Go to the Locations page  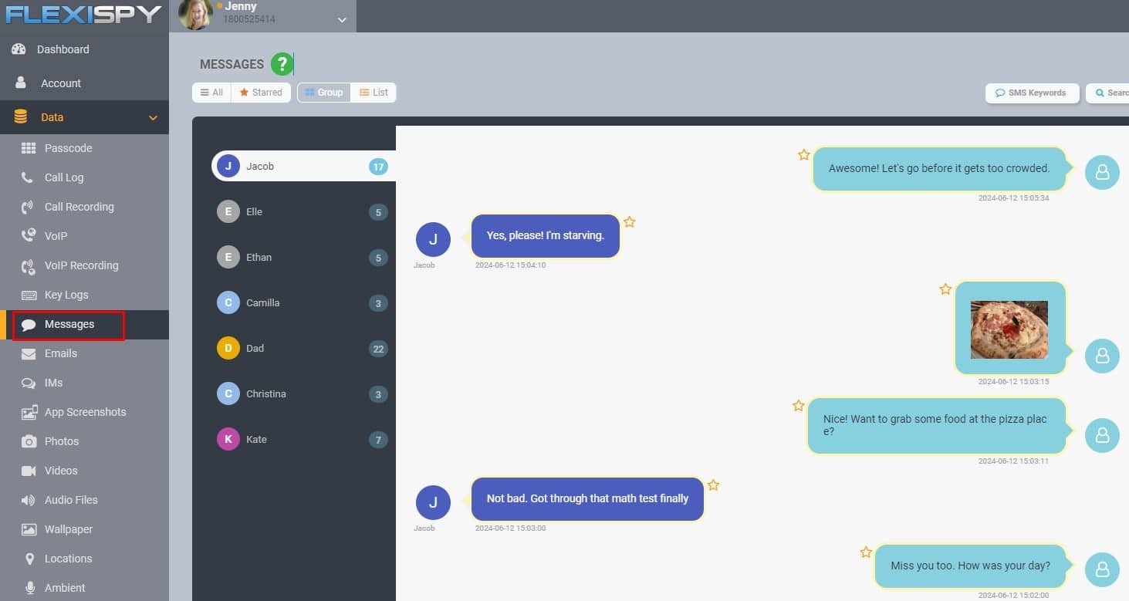[68, 559]
